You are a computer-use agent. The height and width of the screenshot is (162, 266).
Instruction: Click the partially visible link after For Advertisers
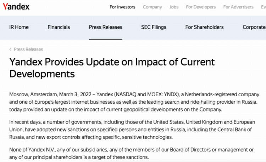[263, 7]
